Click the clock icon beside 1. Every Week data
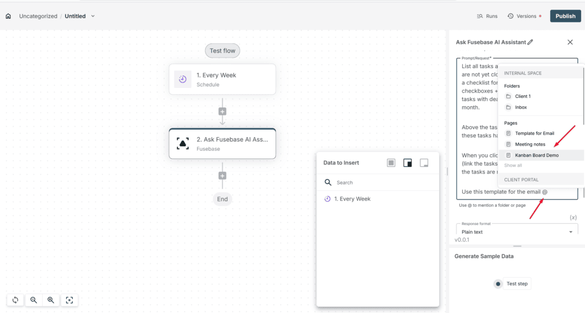 click(327, 199)
